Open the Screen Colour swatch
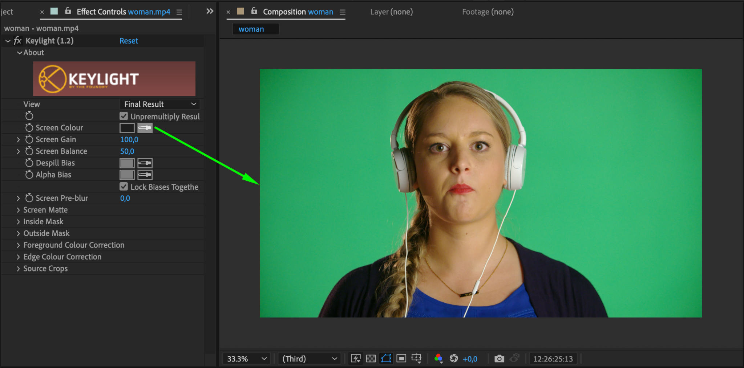Screen dimensions: 744x368 click(127, 128)
